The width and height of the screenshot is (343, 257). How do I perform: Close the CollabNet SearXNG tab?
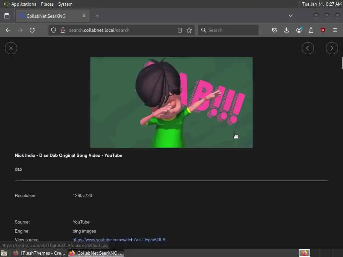pyautogui.click(x=84, y=16)
